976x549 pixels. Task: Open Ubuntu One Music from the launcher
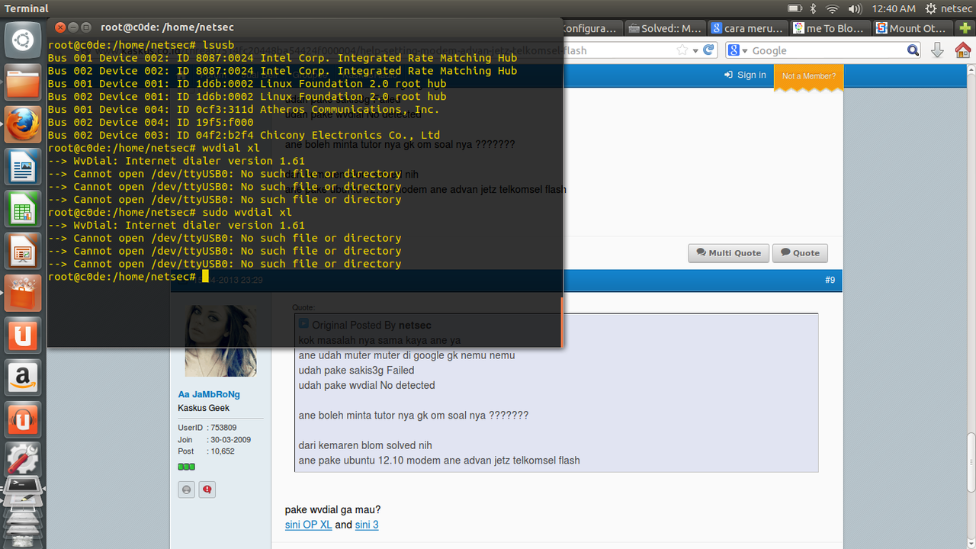[23, 418]
